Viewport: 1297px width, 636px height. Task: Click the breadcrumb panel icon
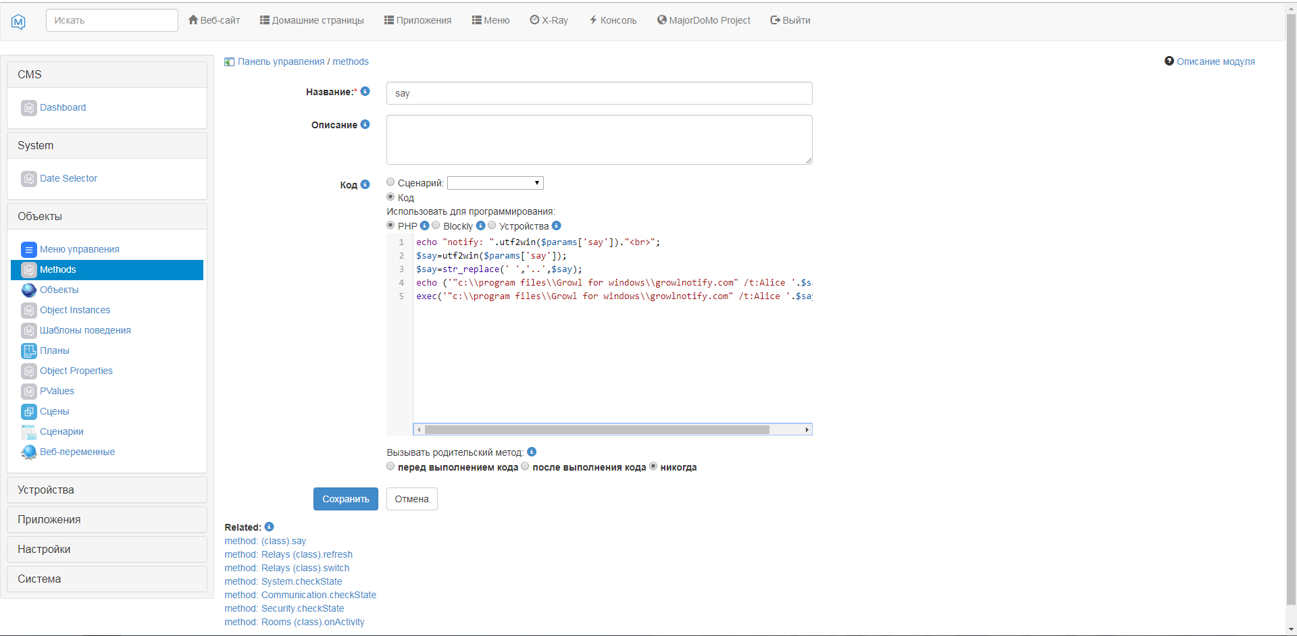[229, 62]
